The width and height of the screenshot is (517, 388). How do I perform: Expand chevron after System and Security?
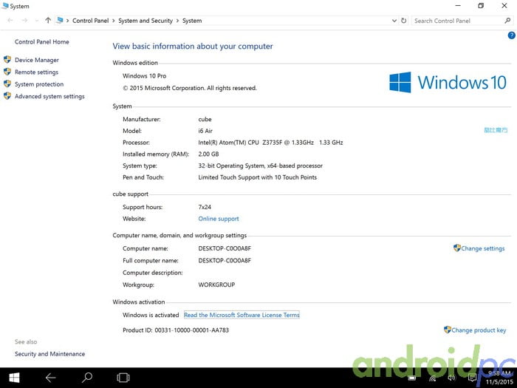(x=177, y=21)
